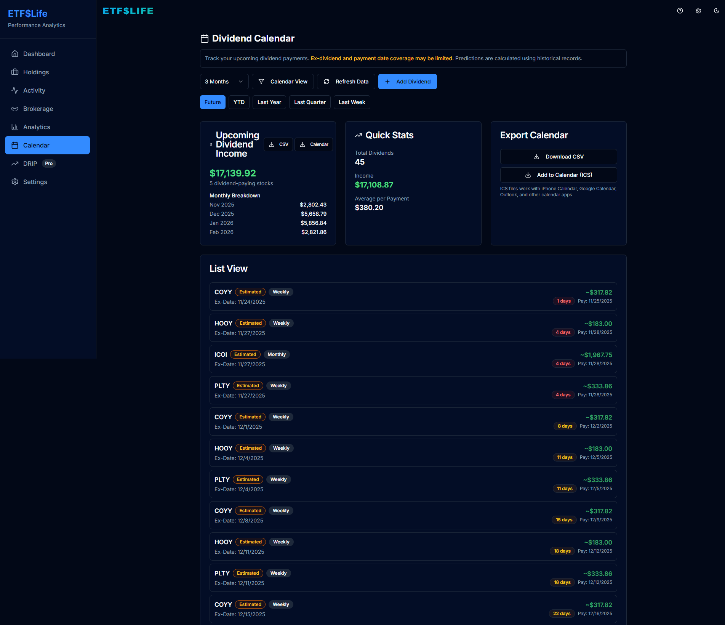Click Refresh Data button

tap(346, 82)
